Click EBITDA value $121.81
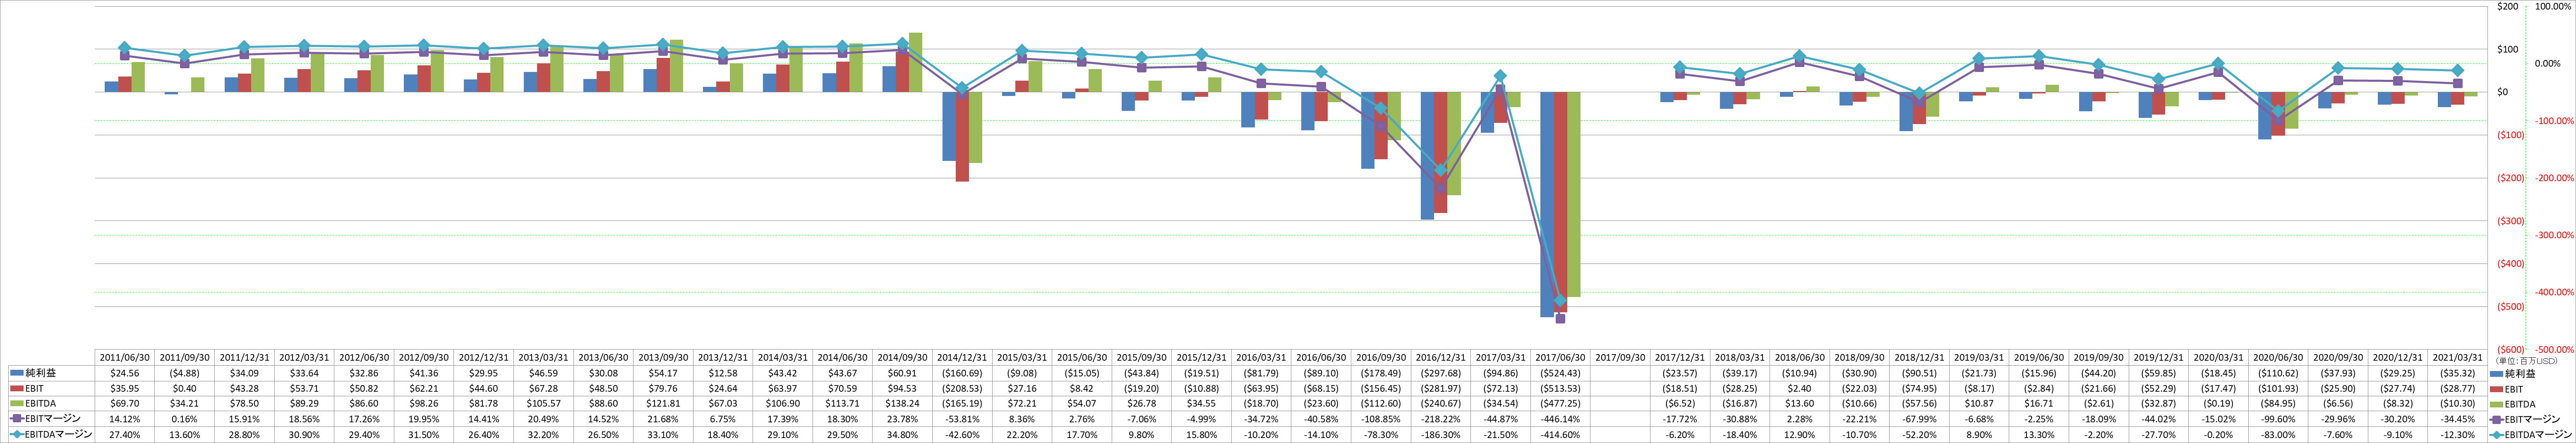 tap(663, 405)
